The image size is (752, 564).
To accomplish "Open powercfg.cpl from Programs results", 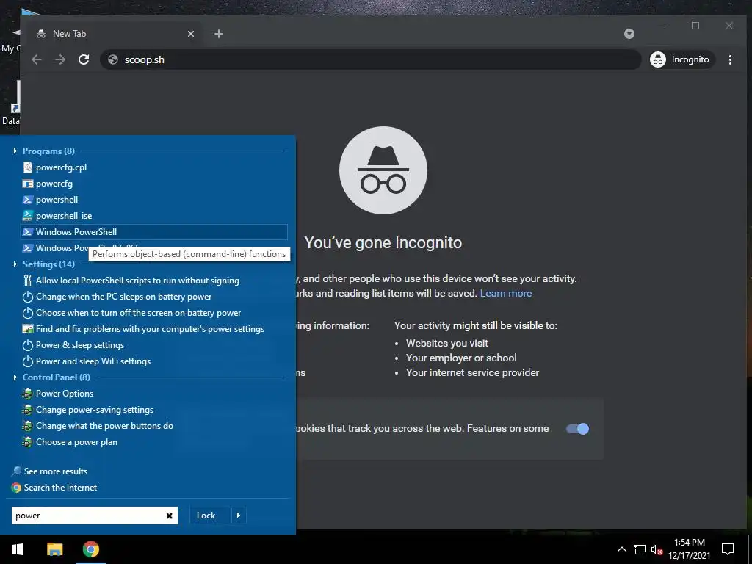I will [x=61, y=167].
